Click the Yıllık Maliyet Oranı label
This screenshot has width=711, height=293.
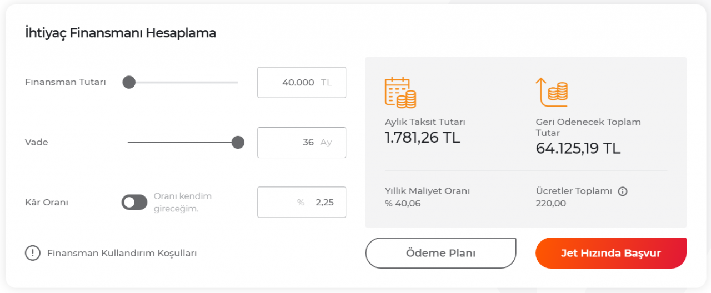pyautogui.click(x=427, y=191)
